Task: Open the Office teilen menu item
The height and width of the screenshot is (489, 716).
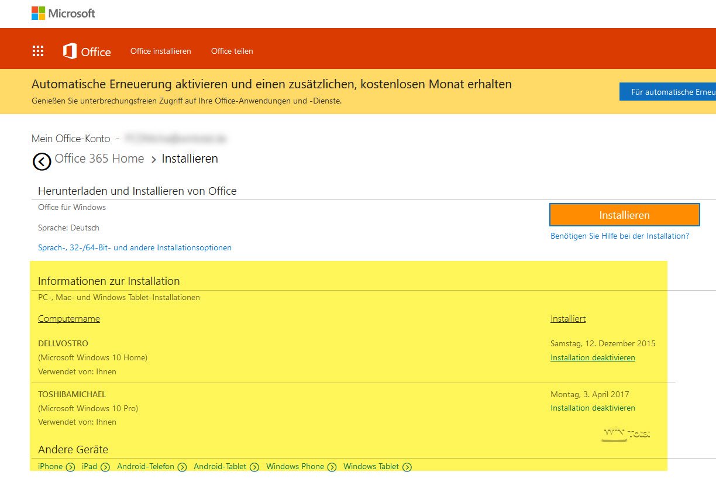Action: (232, 51)
